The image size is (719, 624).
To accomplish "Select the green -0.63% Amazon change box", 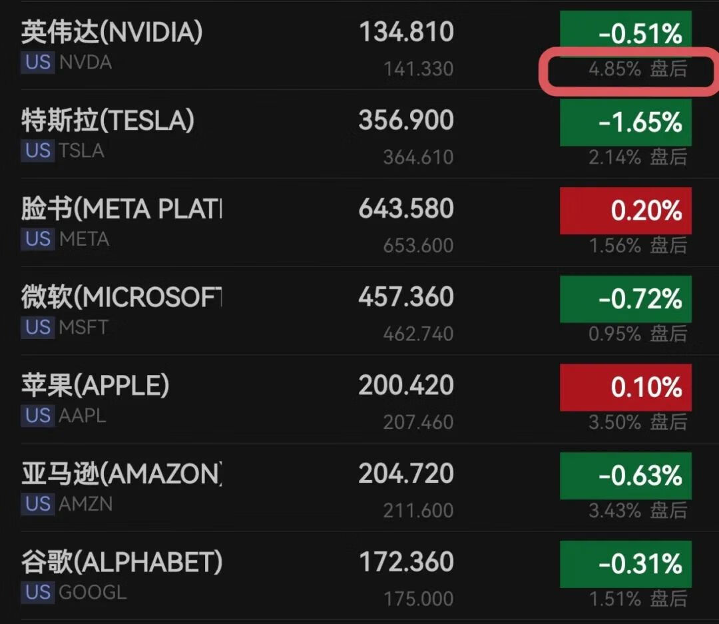I will pos(625,475).
